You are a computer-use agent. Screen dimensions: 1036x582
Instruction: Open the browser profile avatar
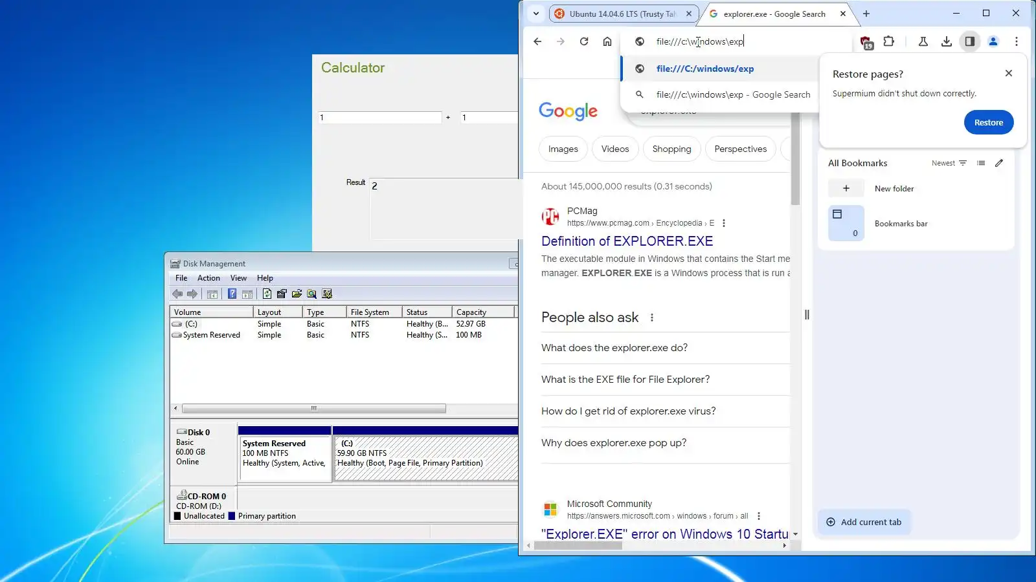point(993,41)
